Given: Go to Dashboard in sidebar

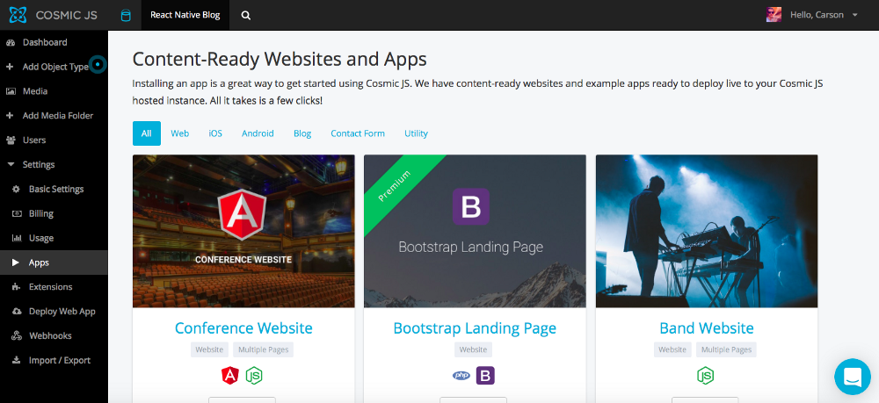Looking at the screenshot, I should 45,42.
